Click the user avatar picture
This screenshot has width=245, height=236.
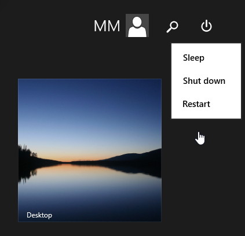(137, 25)
